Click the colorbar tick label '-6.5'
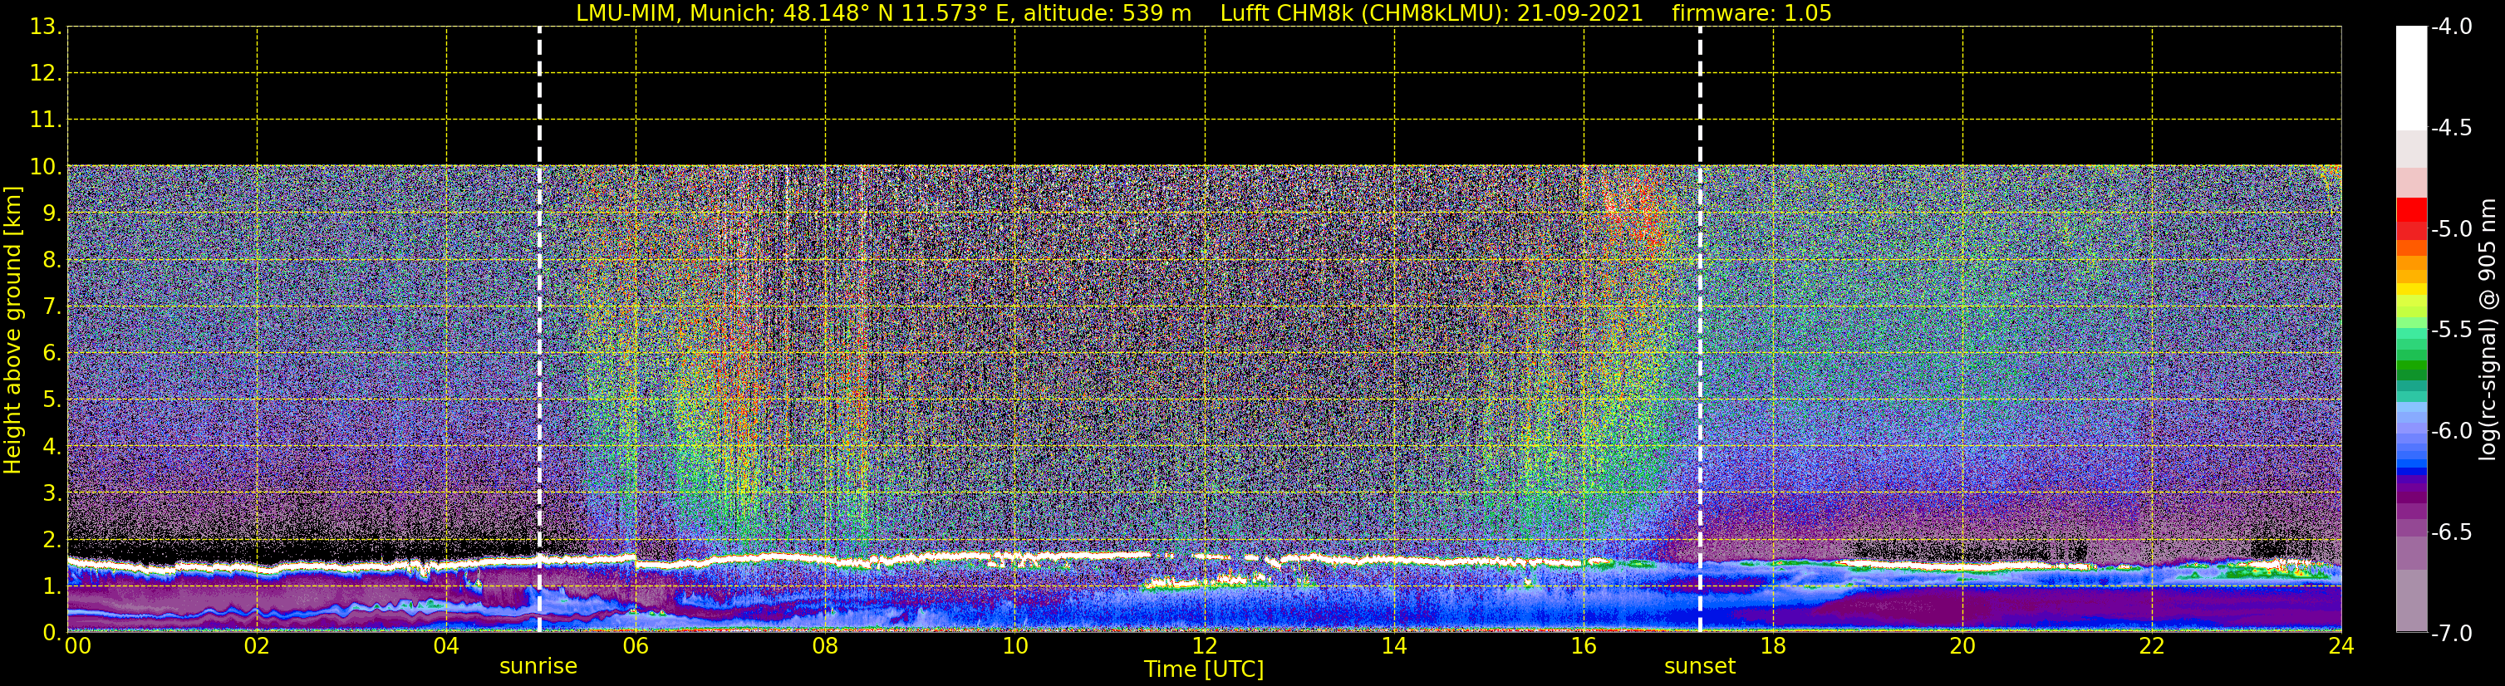2505x686 pixels. click(x=2450, y=532)
